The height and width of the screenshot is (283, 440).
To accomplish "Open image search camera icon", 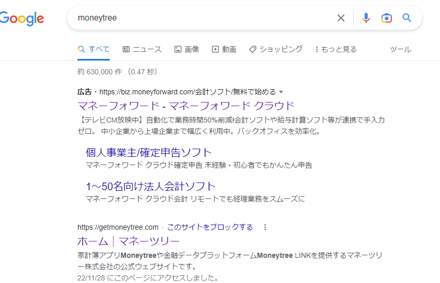I will click(x=386, y=18).
